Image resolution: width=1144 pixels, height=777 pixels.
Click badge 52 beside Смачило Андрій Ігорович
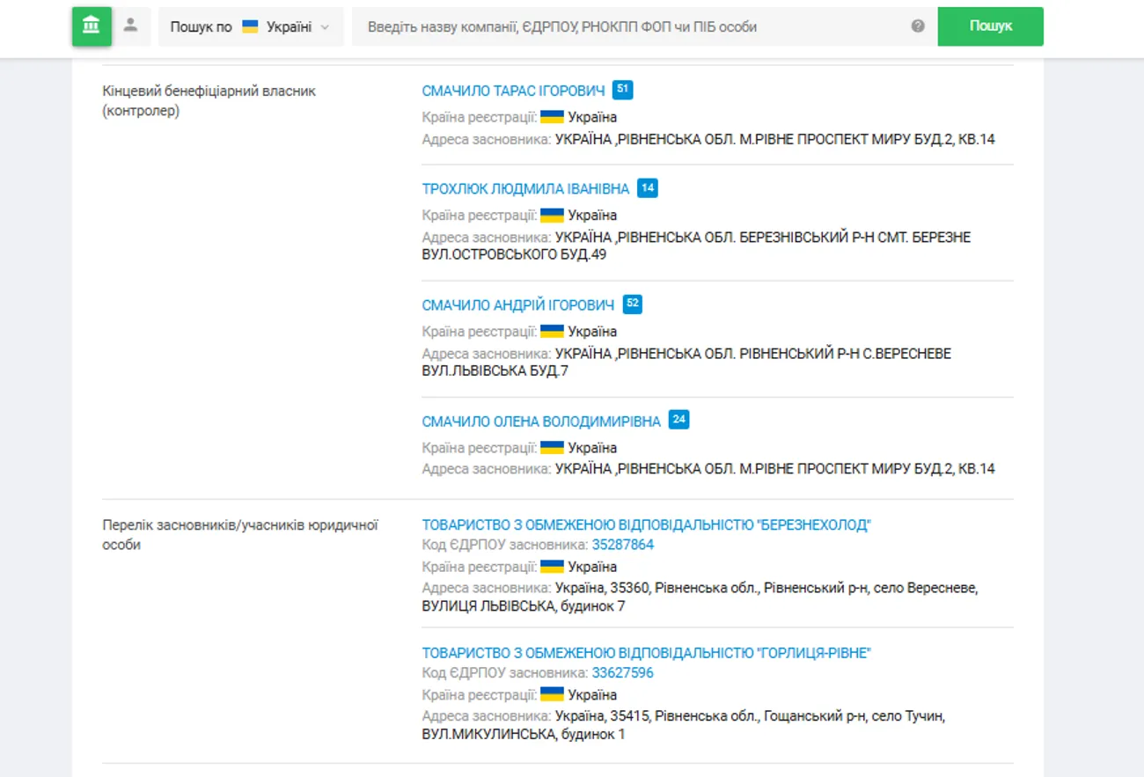click(x=633, y=304)
